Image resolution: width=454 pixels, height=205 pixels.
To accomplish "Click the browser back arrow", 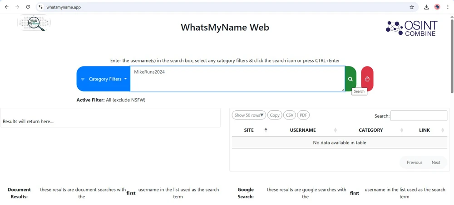I will [7, 7].
